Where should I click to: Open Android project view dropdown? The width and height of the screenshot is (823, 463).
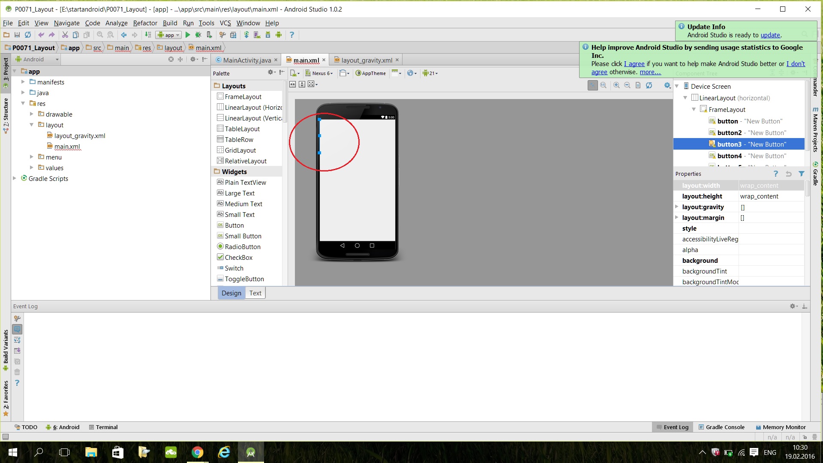[x=37, y=59]
